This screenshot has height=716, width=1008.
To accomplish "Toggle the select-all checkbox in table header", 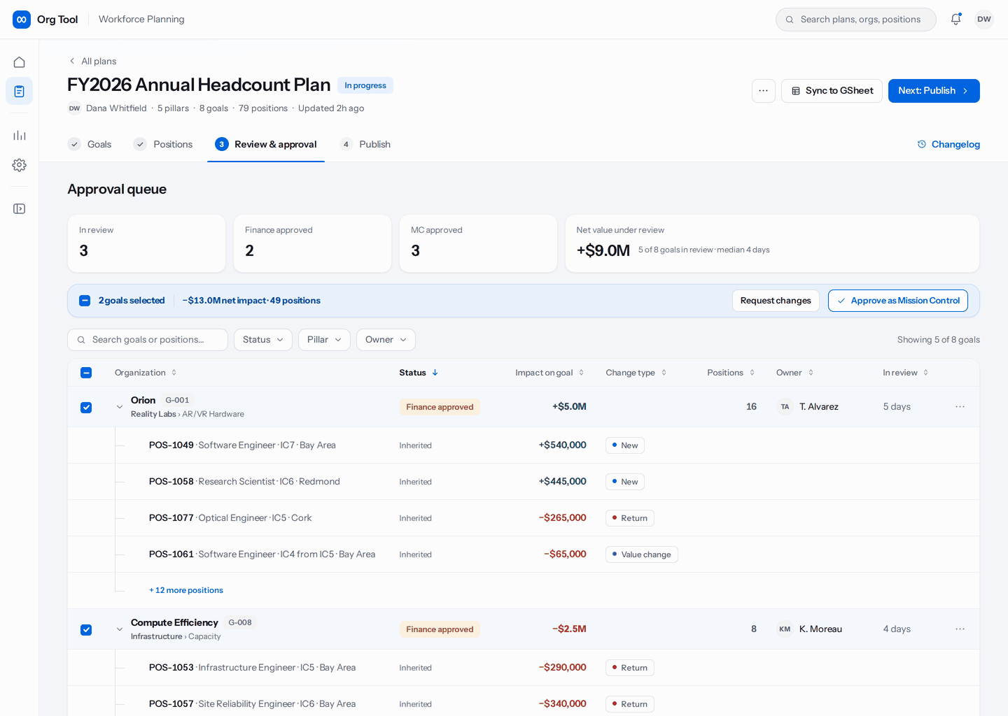I will pyautogui.click(x=86, y=373).
